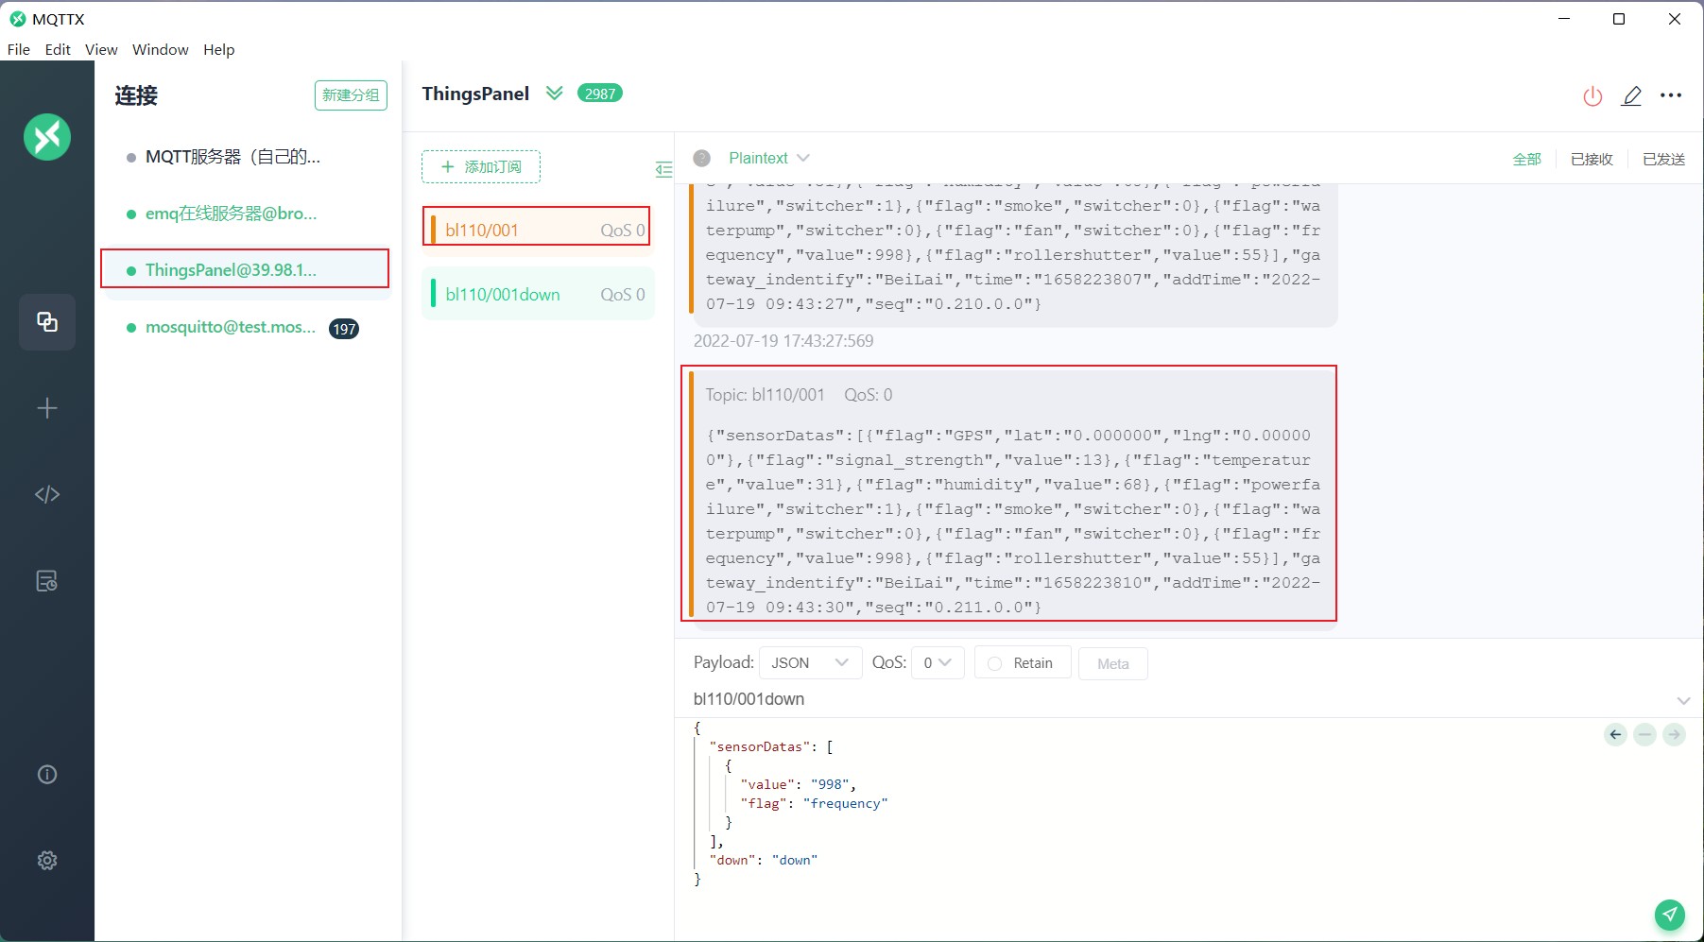1704x942 pixels.
Task: Select the bl110/001 subscription
Action: pyautogui.click(x=537, y=230)
